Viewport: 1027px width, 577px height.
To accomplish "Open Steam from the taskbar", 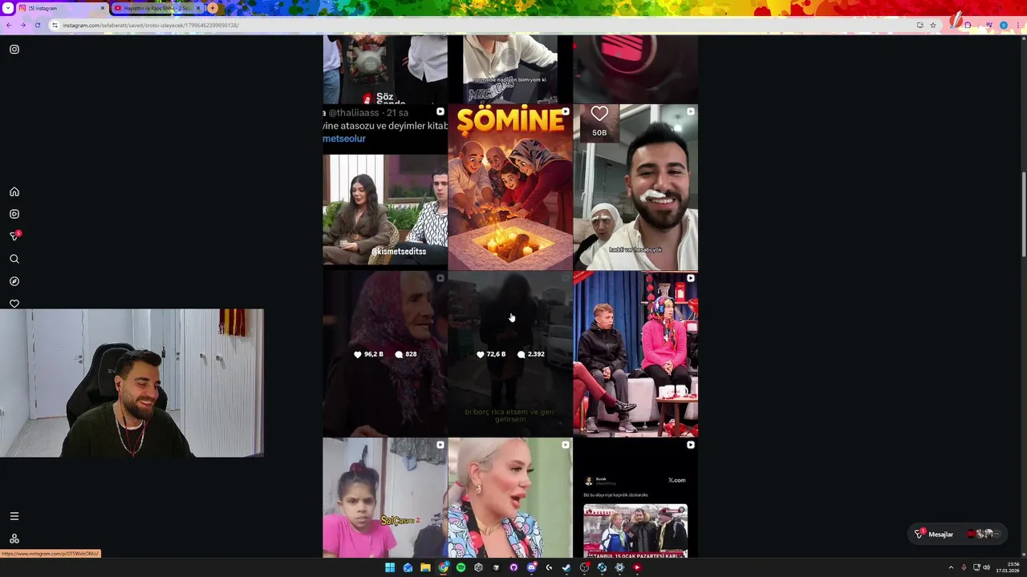I will pos(566,567).
